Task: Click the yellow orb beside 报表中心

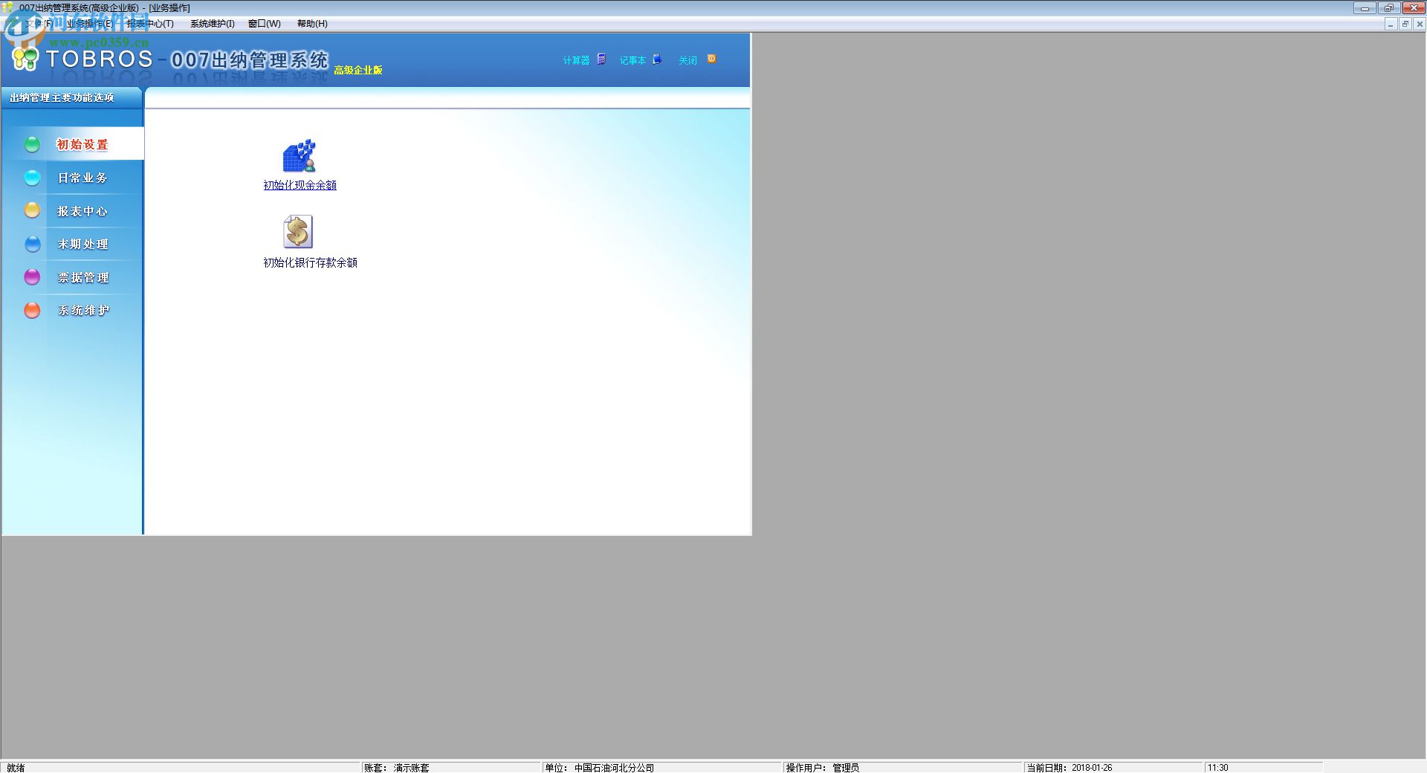Action: click(32, 210)
